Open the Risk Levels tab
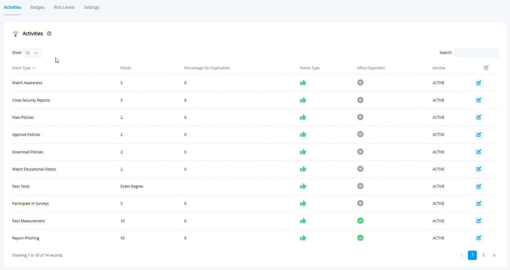The width and height of the screenshot is (510, 270). 64,7
